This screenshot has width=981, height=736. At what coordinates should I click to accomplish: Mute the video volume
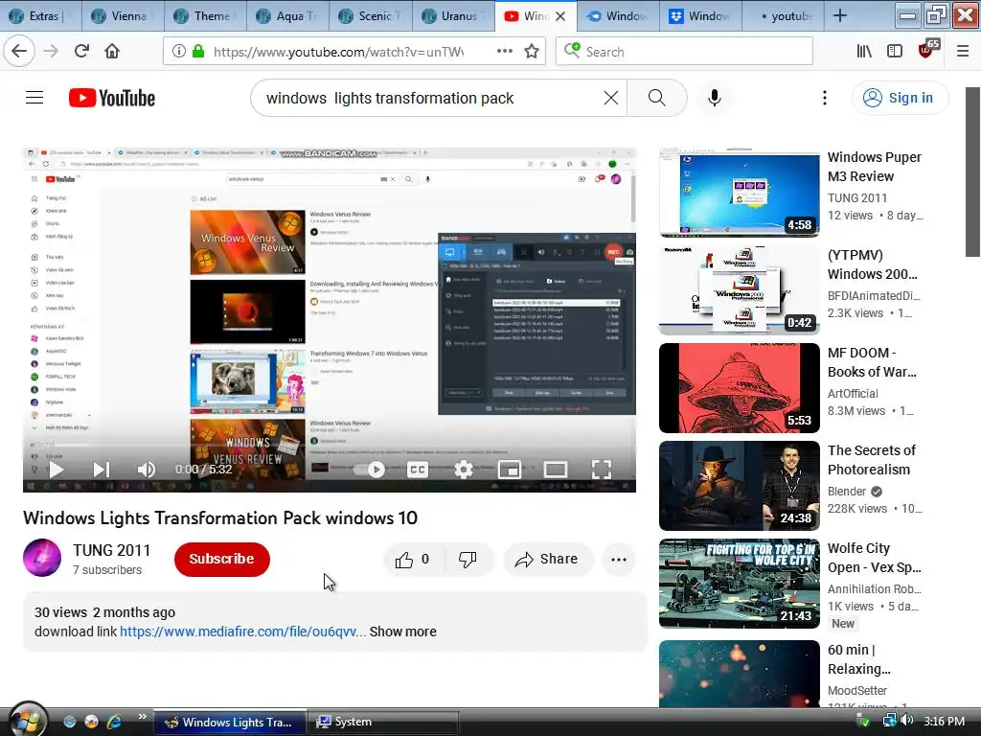pyautogui.click(x=147, y=470)
